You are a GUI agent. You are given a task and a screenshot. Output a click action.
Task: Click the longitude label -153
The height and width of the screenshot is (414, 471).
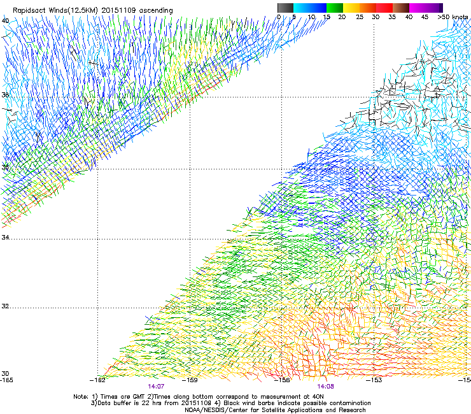point(374,380)
